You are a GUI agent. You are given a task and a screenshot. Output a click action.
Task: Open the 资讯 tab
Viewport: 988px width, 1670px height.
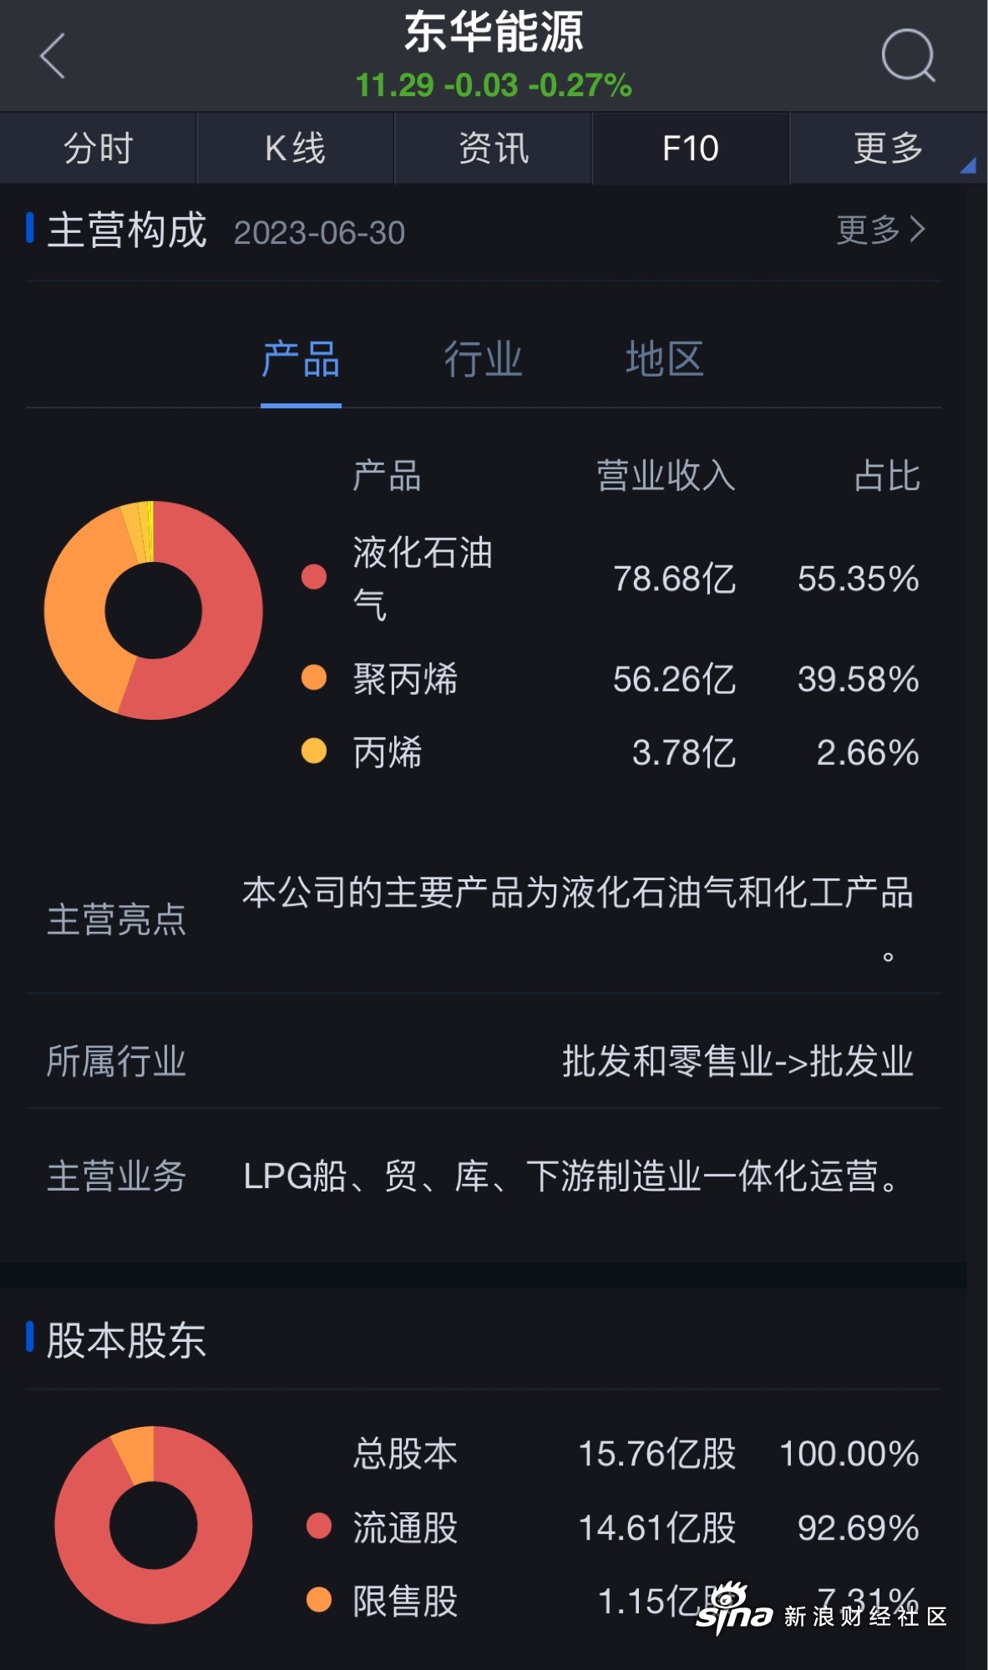pos(494,149)
